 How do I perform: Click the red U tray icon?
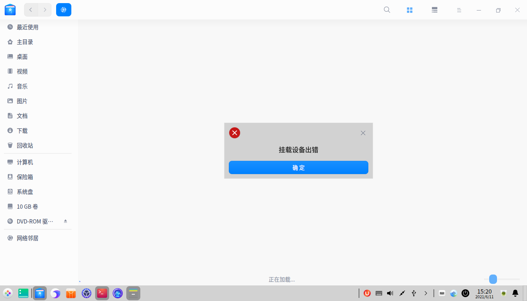coord(367,293)
